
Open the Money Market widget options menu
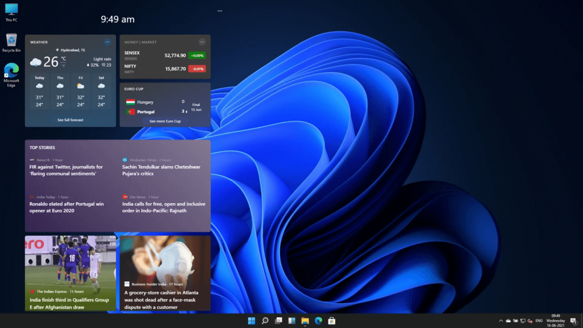(x=202, y=42)
